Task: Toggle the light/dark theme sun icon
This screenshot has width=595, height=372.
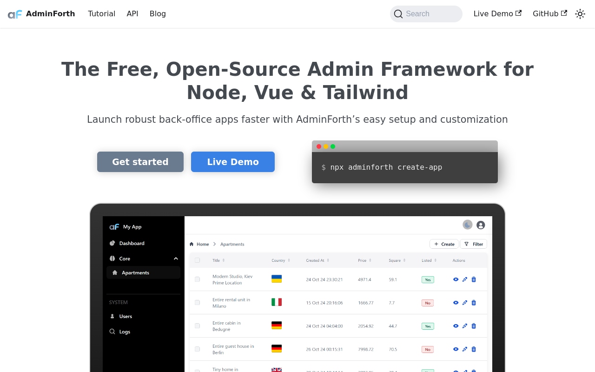Action: pyautogui.click(x=580, y=14)
